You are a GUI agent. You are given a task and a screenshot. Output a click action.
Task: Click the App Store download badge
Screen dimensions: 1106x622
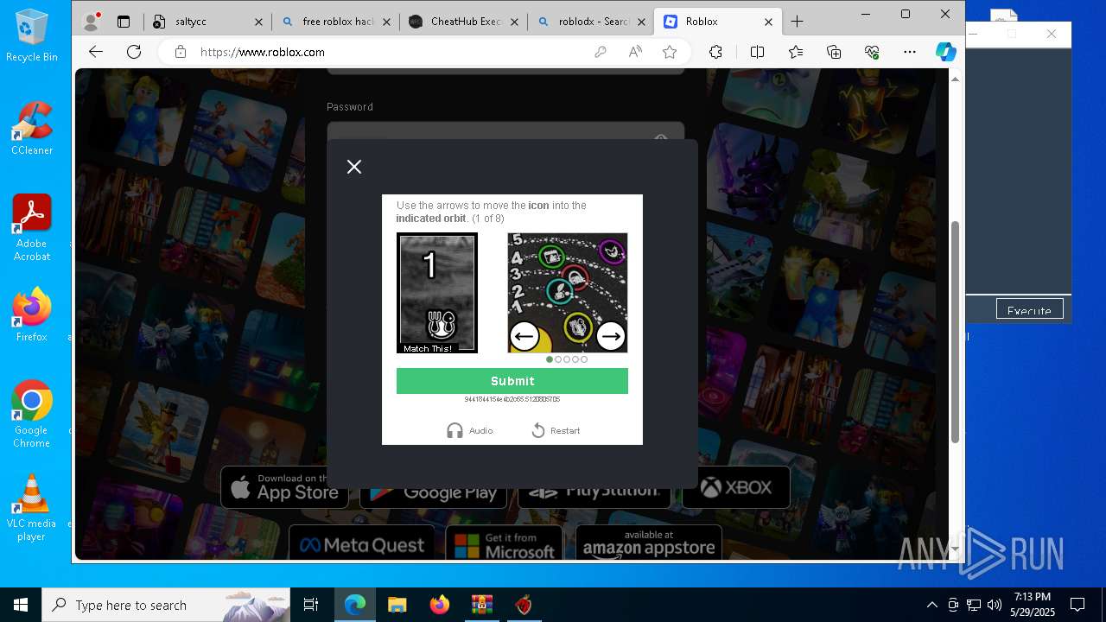pos(284,489)
